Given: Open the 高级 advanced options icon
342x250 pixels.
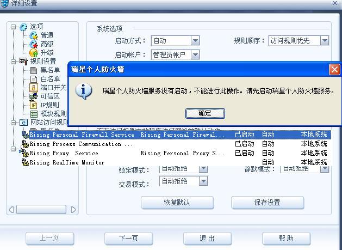Looking at the screenshot, I should pyautogui.click(x=34, y=44).
